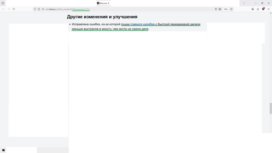Open the Firefox account icon

253,9
